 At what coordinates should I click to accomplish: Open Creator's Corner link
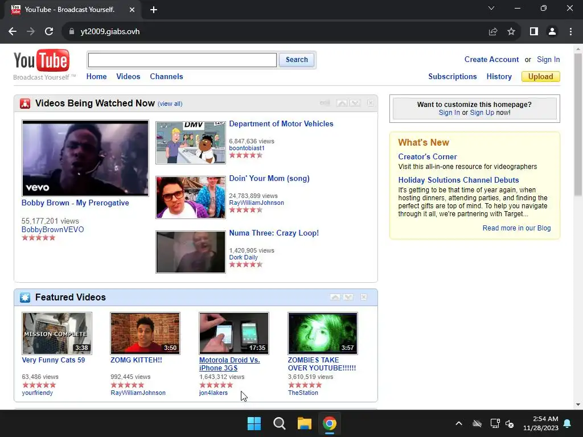pyautogui.click(x=428, y=157)
